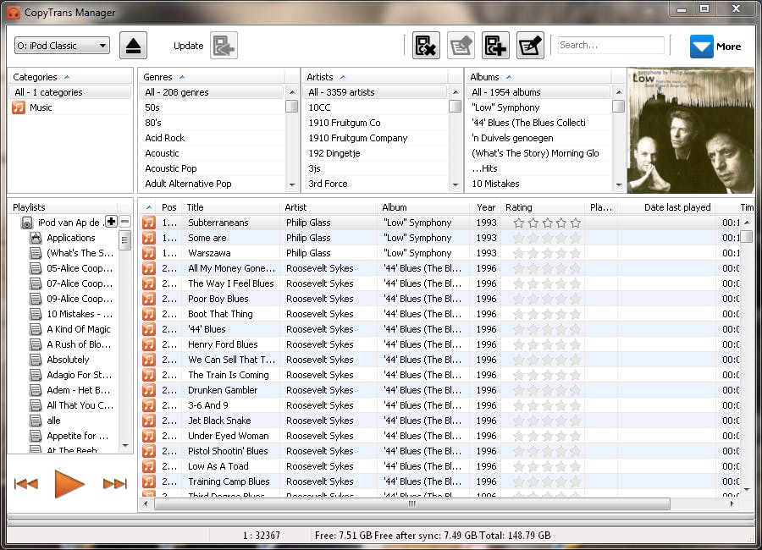
Task: Click the Low album cover artwork
Action: pos(691,130)
